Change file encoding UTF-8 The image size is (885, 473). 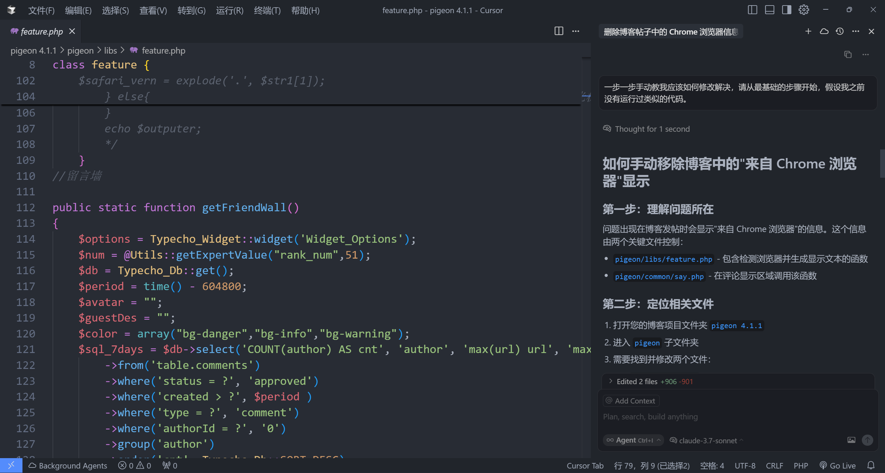click(745, 465)
